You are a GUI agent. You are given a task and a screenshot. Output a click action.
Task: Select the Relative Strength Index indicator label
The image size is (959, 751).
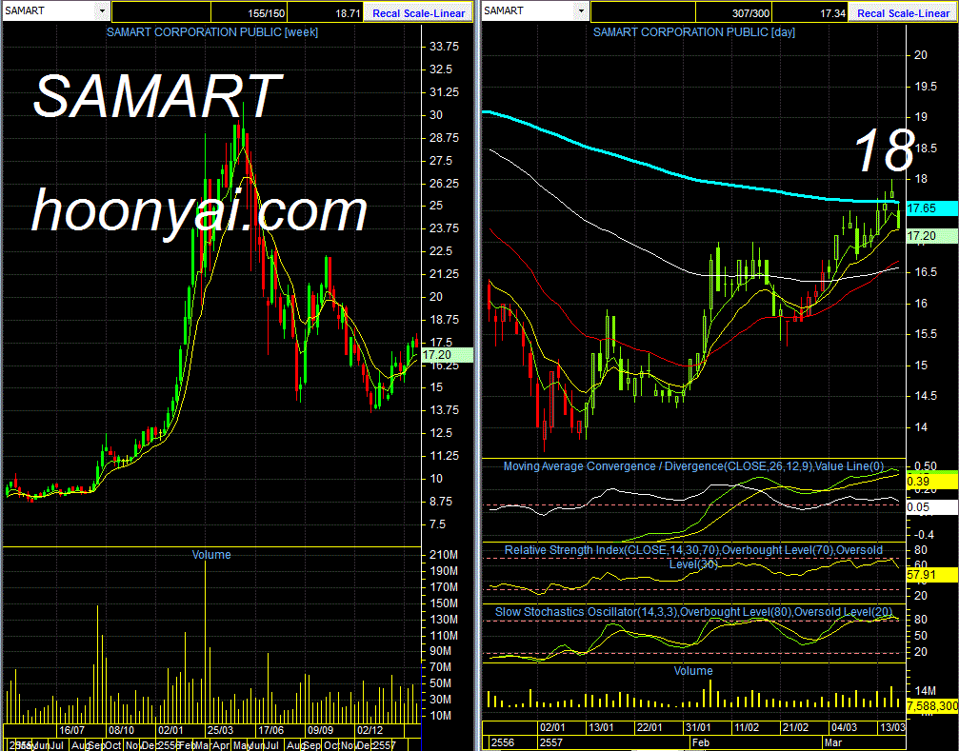point(693,557)
